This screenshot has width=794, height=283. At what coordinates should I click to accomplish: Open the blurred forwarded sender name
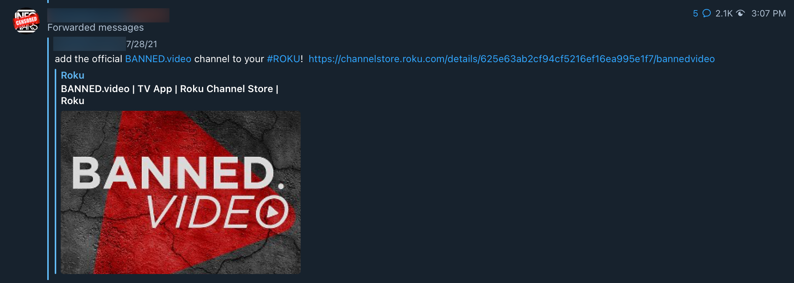(89, 44)
